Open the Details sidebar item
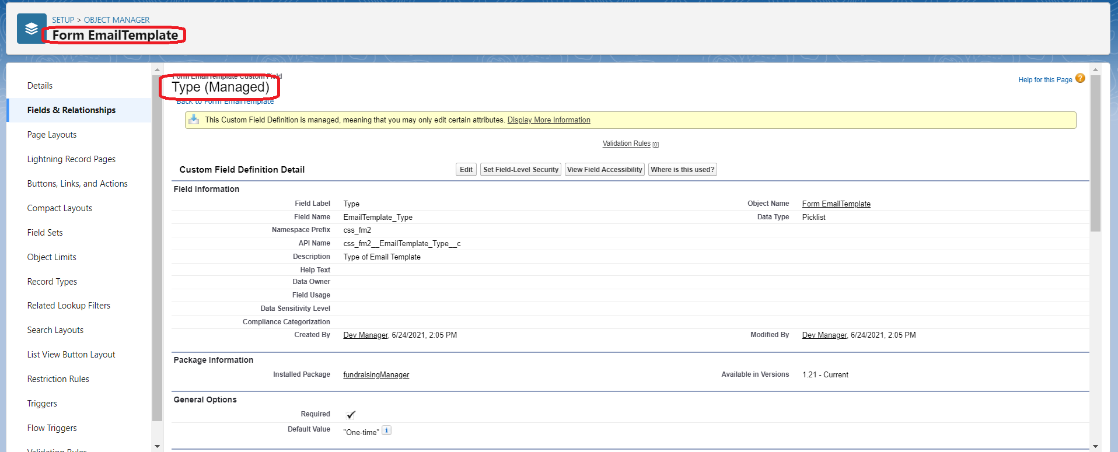The image size is (1118, 452). [40, 86]
